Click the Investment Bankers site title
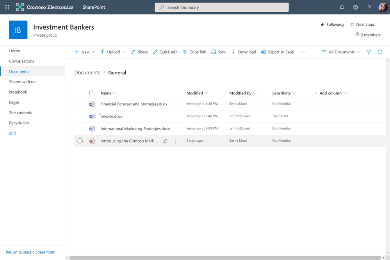The height and width of the screenshot is (260, 390). (64, 27)
